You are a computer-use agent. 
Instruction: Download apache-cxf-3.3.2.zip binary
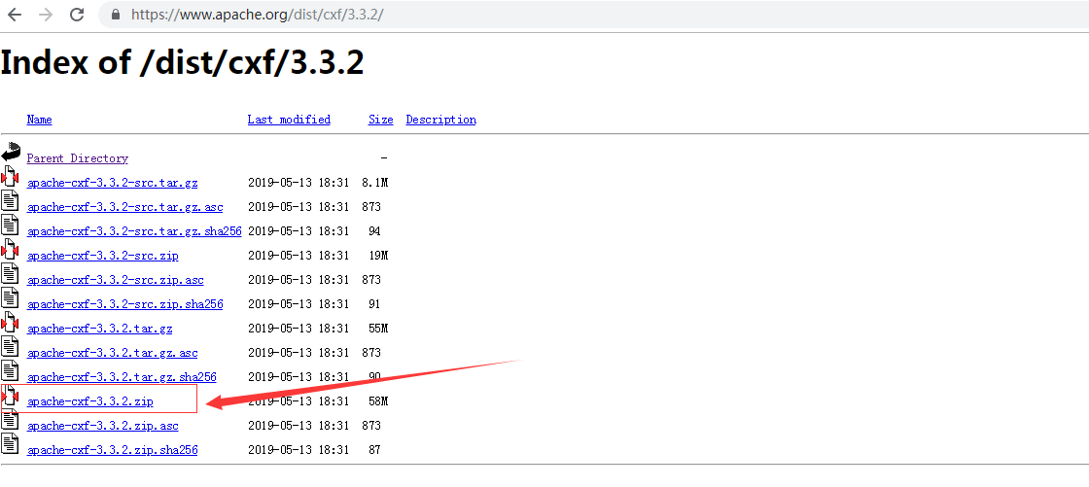(x=90, y=401)
